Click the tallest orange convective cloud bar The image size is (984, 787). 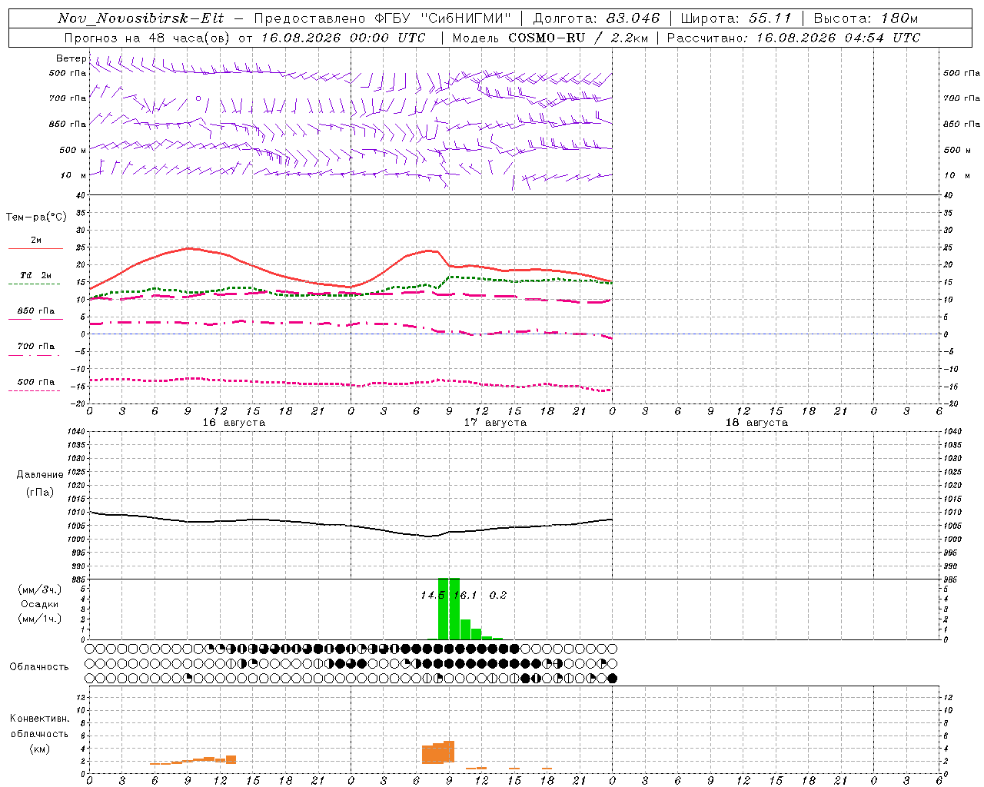coord(449,752)
